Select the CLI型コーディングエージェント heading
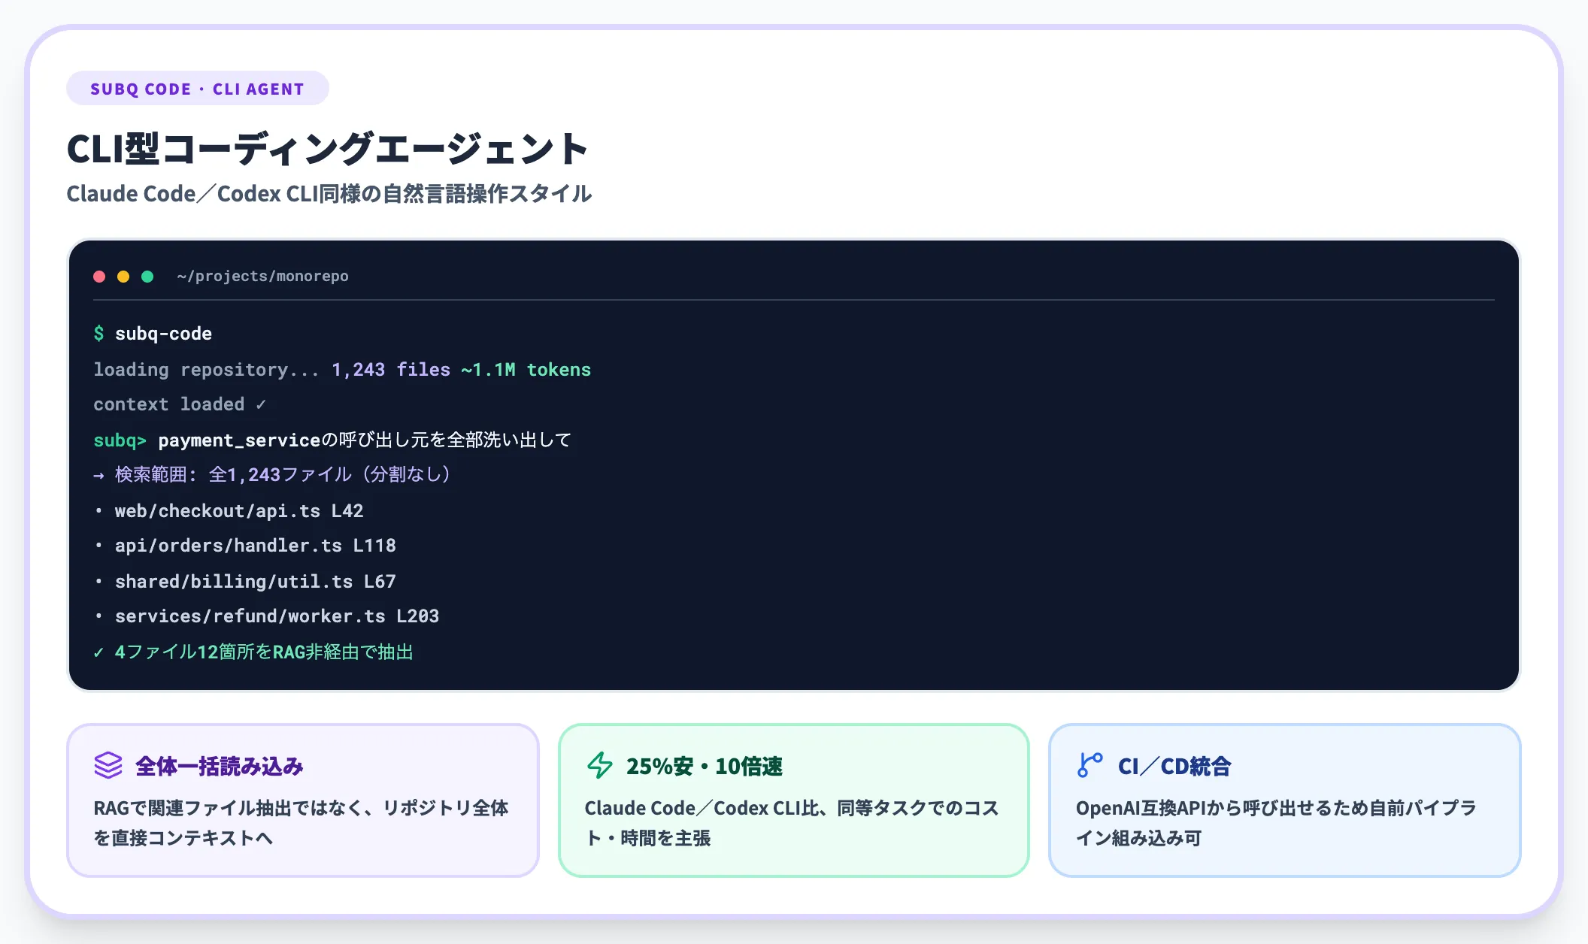Image resolution: width=1588 pixels, height=944 pixels. [x=328, y=148]
